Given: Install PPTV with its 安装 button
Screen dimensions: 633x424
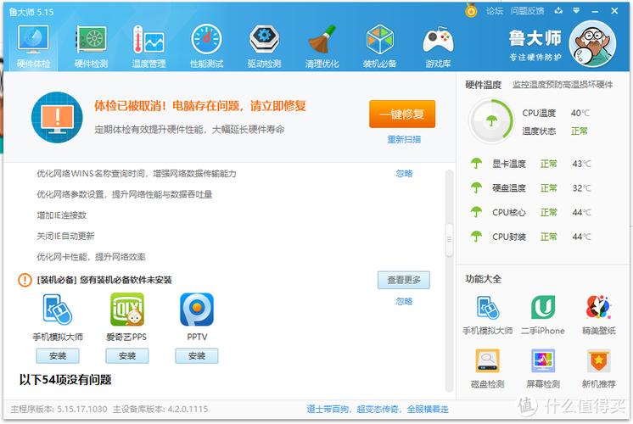Looking at the screenshot, I should (x=197, y=356).
